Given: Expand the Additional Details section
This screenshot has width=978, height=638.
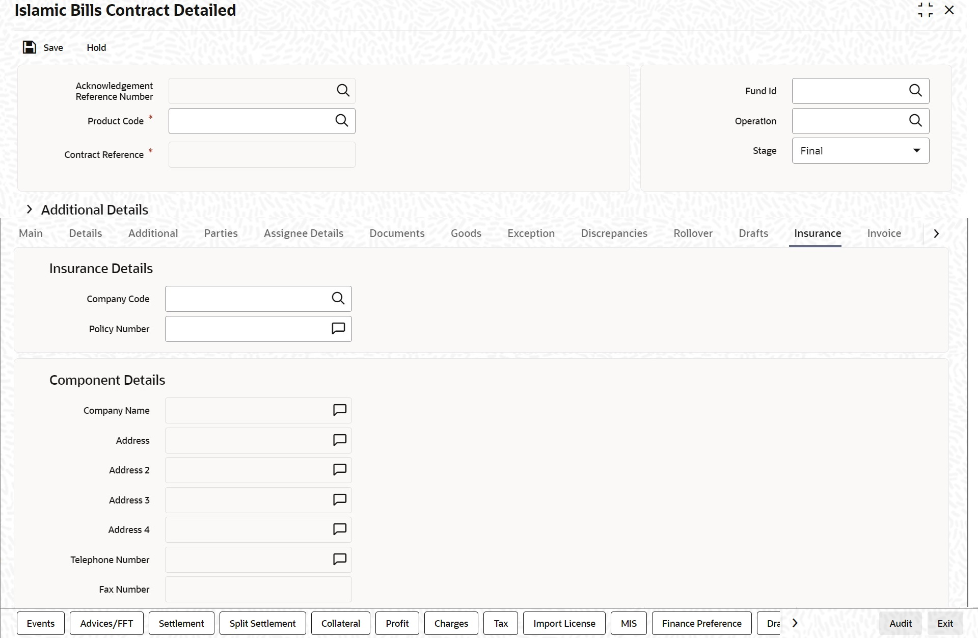Looking at the screenshot, I should (x=30, y=209).
